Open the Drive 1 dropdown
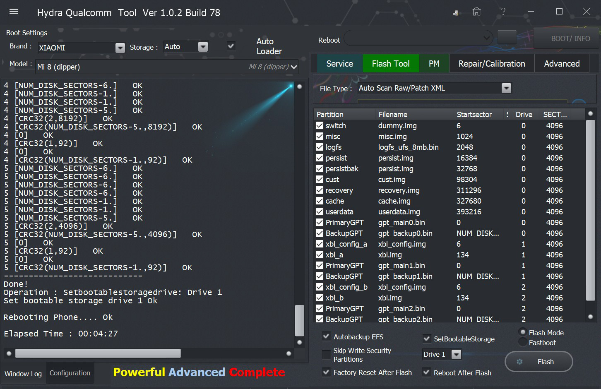601x389 pixels. [456, 354]
